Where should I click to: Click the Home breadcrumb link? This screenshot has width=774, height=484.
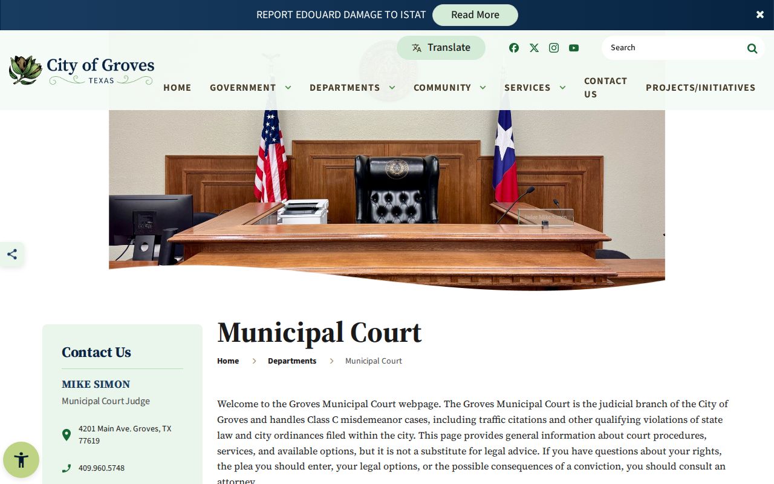(228, 361)
